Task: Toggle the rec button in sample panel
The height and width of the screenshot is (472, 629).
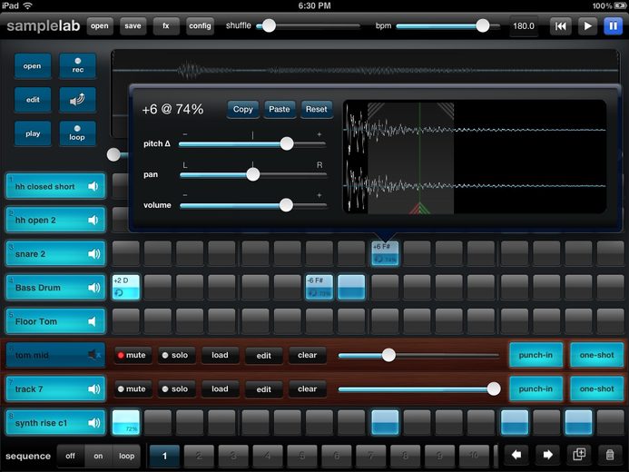Action: pos(77,65)
